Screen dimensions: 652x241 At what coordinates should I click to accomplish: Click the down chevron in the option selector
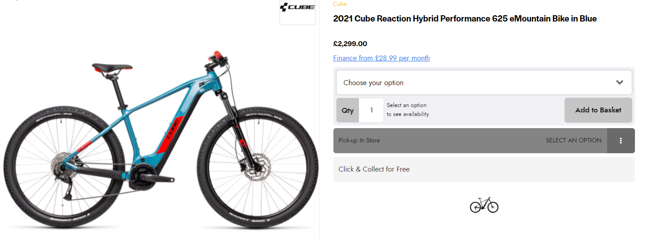(x=619, y=82)
